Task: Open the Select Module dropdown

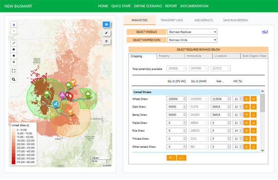Action: pos(192,32)
